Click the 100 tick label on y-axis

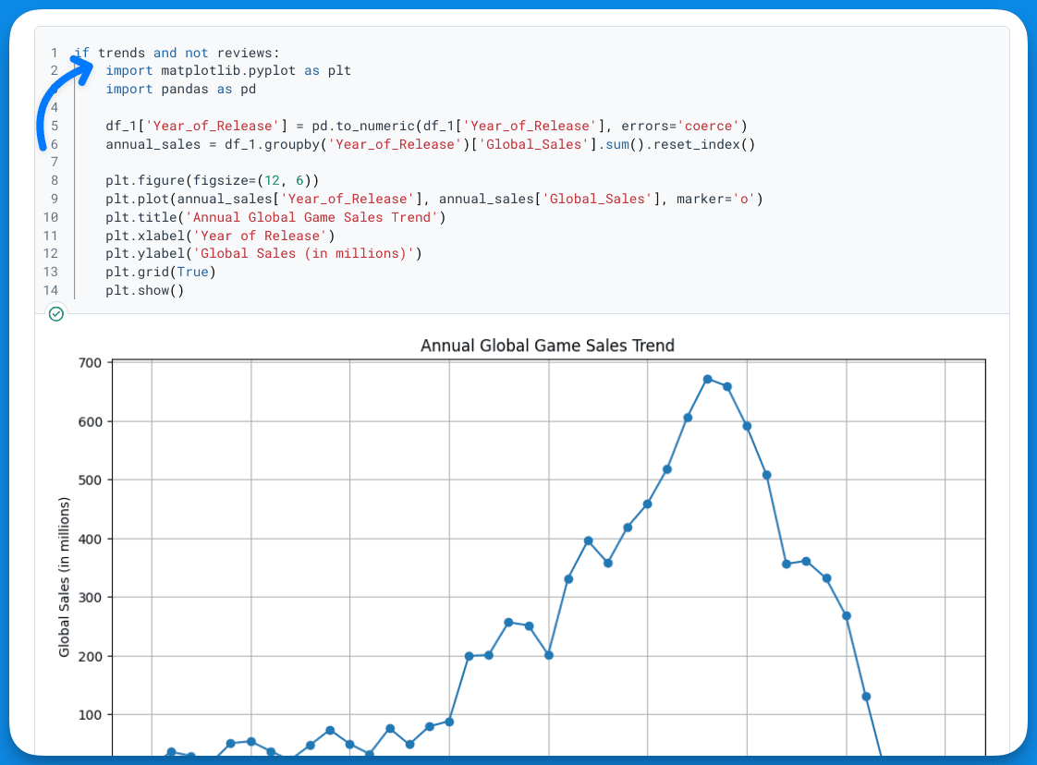(x=89, y=715)
